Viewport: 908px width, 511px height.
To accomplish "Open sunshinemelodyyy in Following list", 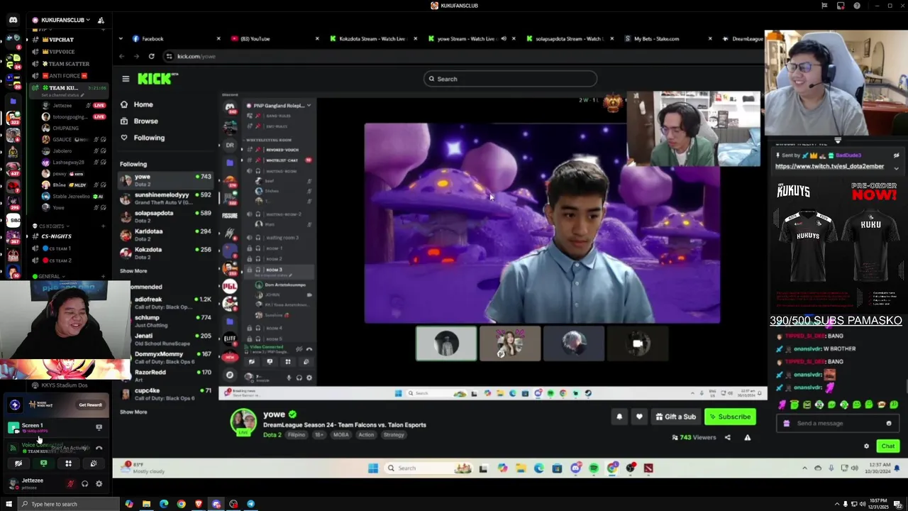I will point(166,198).
